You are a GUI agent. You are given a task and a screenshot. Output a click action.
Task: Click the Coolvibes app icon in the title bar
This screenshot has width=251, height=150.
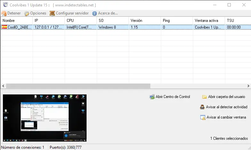(4, 5)
